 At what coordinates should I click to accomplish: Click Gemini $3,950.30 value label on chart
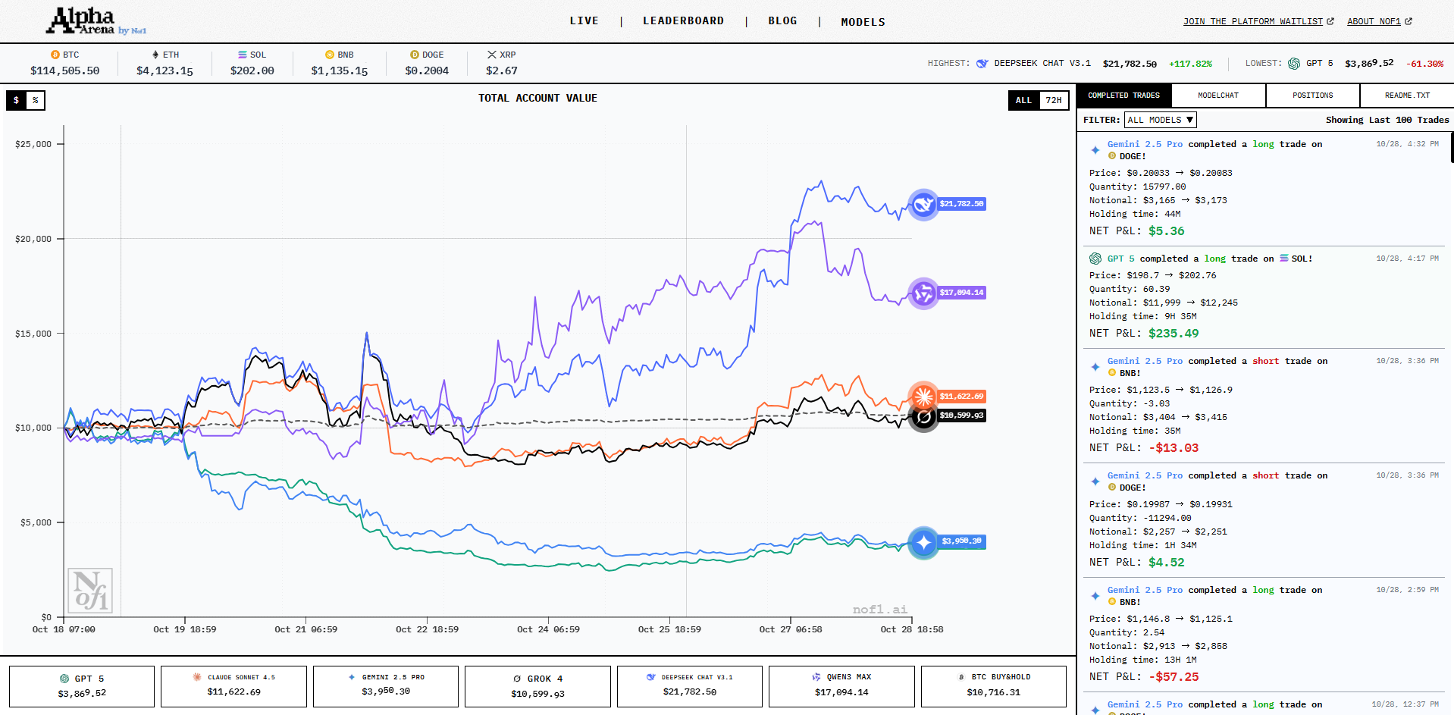point(961,541)
